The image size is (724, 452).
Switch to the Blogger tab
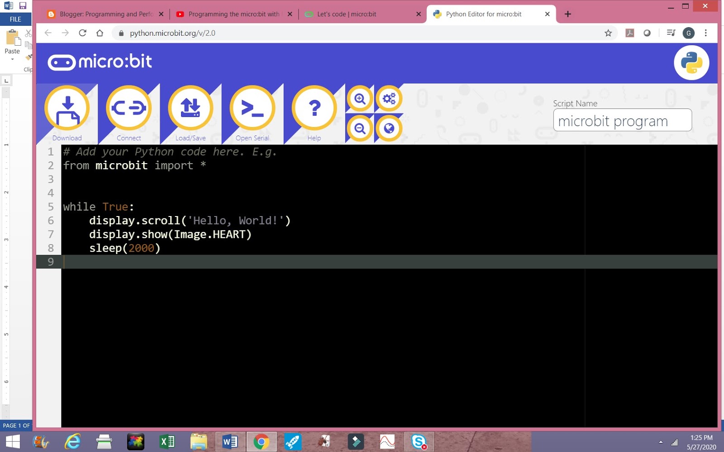coord(105,14)
